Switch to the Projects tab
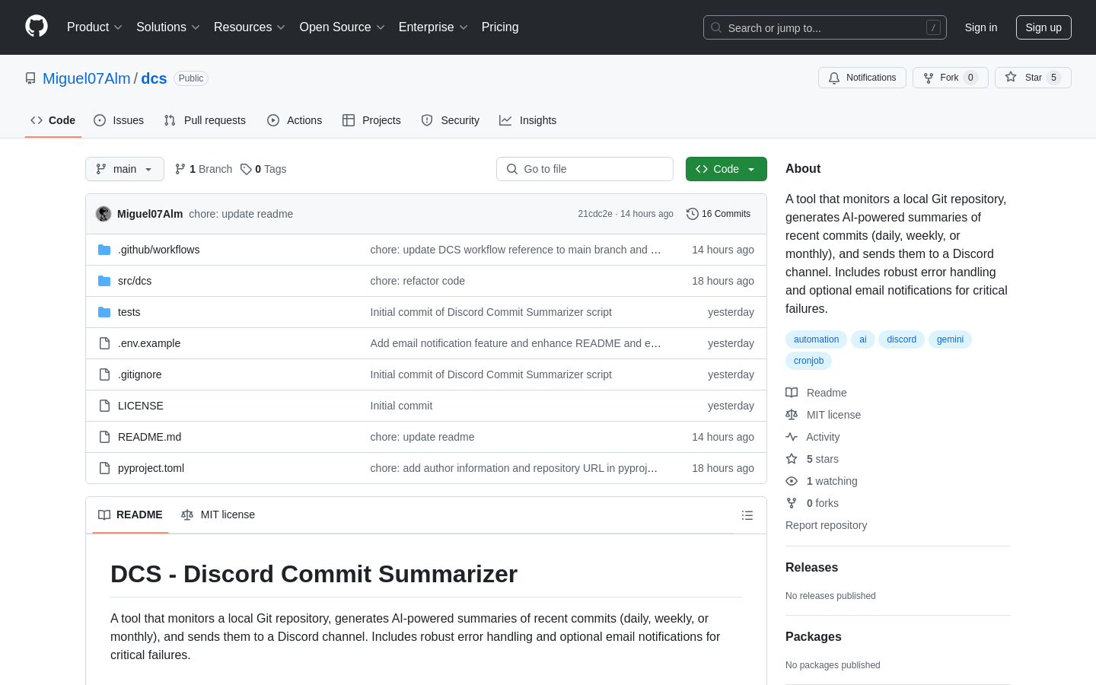This screenshot has height=685, width=1096. coord(371,120)
